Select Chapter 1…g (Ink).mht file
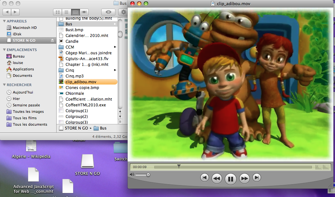This screenshot has width=335, height=197. click(87, 64)
